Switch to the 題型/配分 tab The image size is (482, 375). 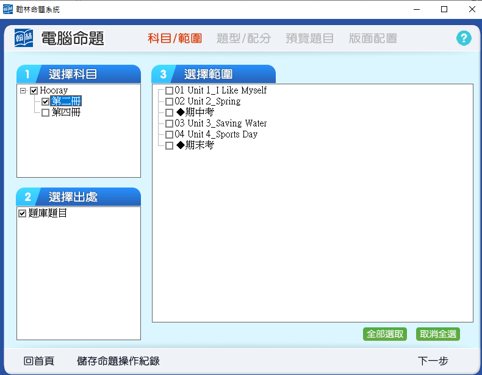[x=243, y=38]
